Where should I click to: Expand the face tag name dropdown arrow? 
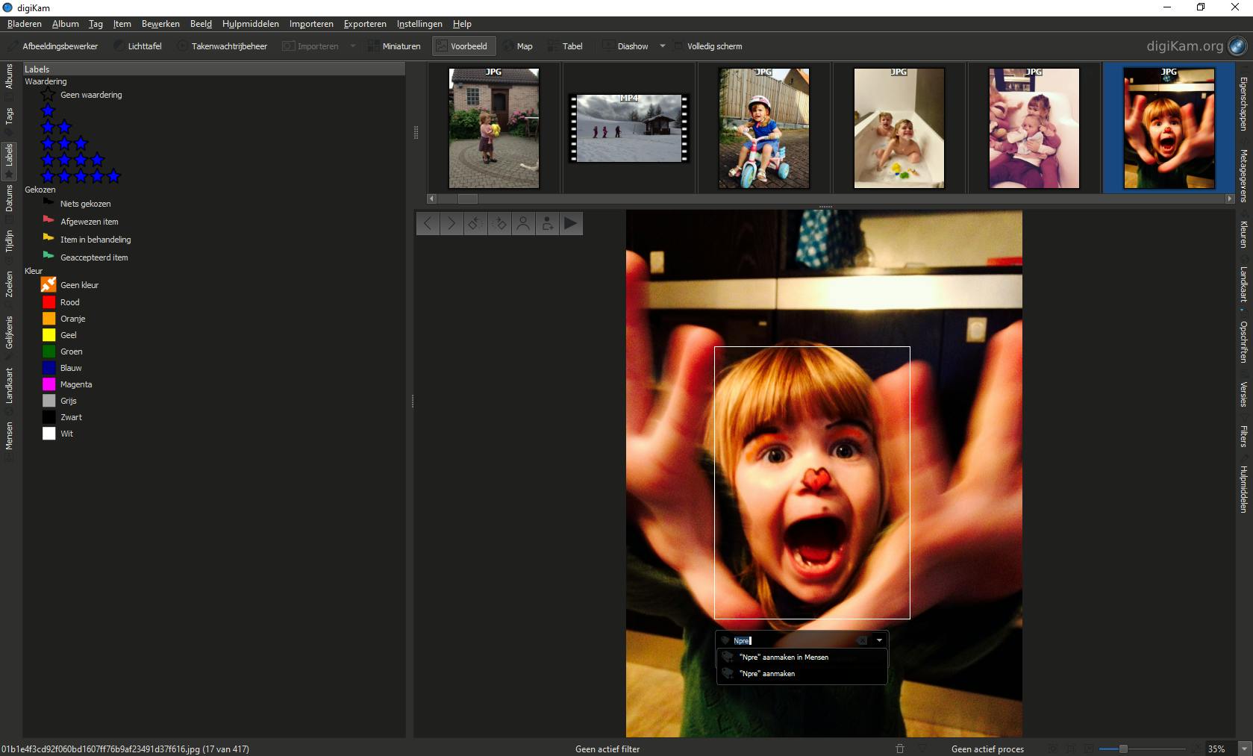point(879,640)
